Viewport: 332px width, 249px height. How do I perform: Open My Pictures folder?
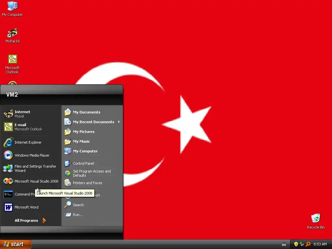(x=92, y=132)
